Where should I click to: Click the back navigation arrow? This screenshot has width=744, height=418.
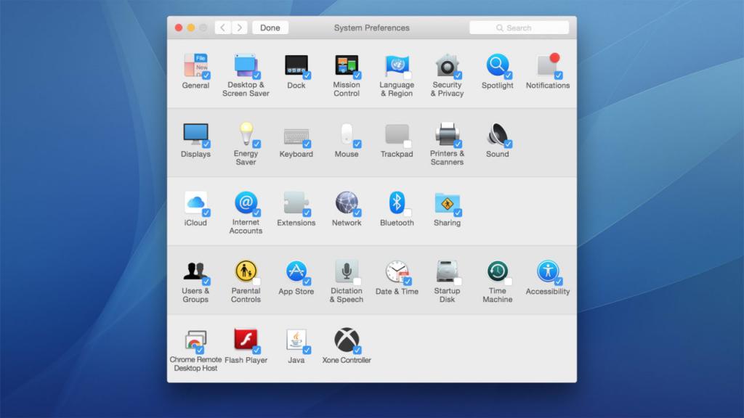(222, 27)
